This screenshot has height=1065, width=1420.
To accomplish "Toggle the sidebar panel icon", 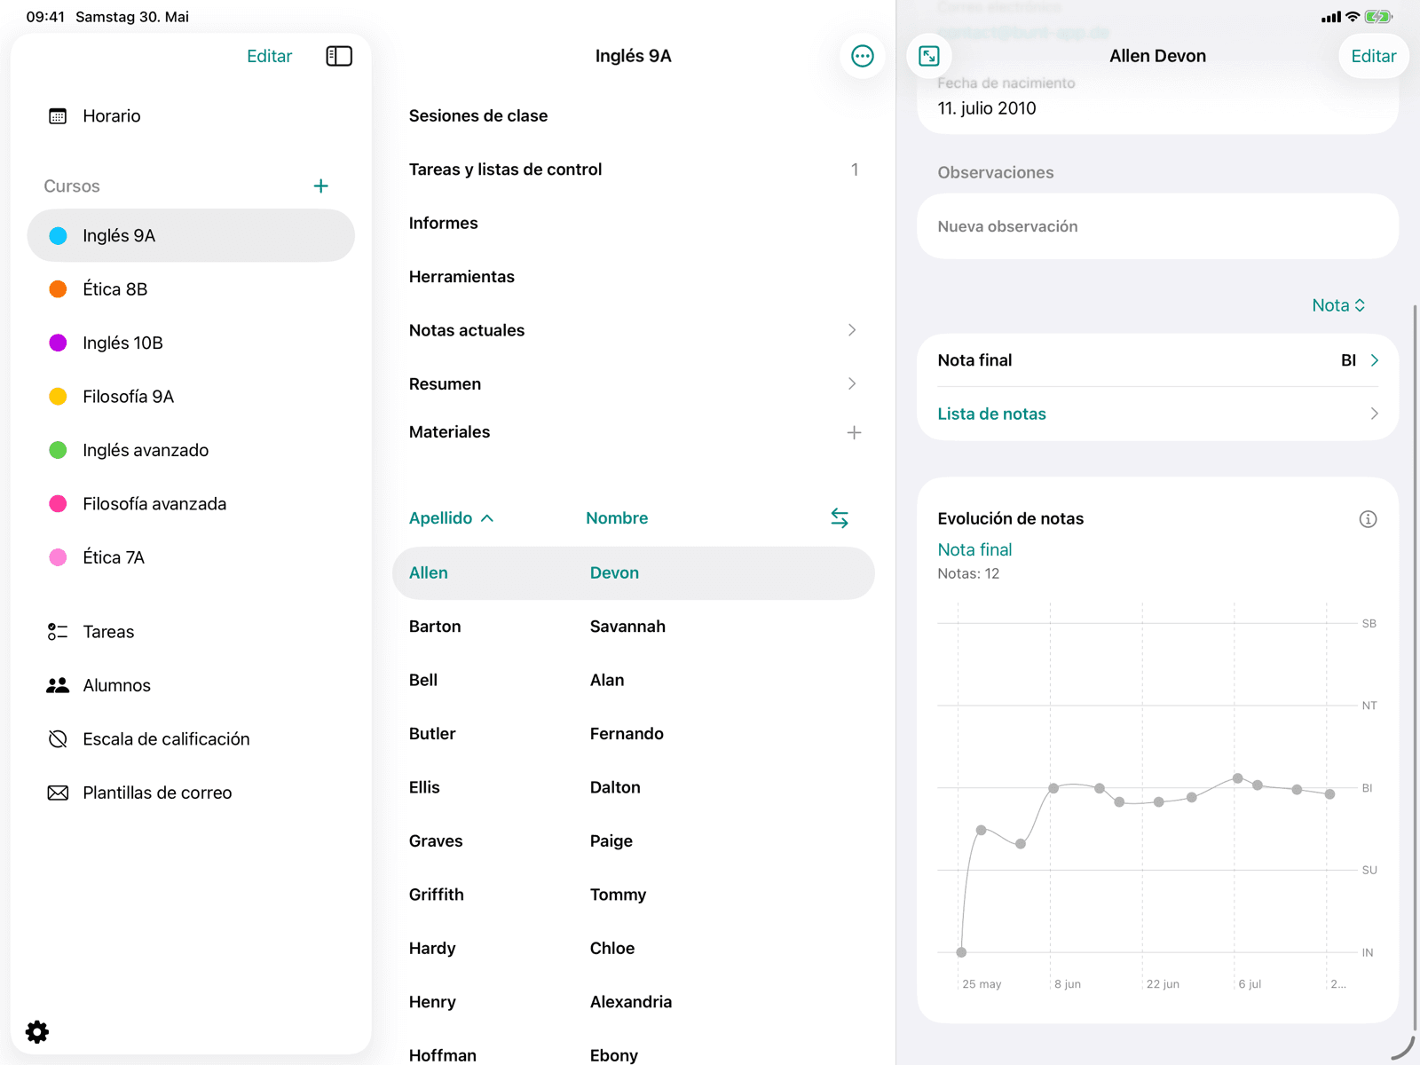I will click(x=339, y=56).
